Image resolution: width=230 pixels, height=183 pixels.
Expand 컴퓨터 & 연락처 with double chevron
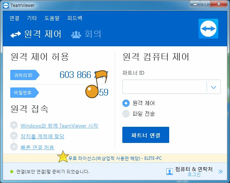tap(220, 172)
